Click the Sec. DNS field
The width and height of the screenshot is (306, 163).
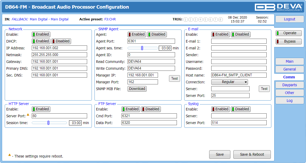[x=59, y=75]
